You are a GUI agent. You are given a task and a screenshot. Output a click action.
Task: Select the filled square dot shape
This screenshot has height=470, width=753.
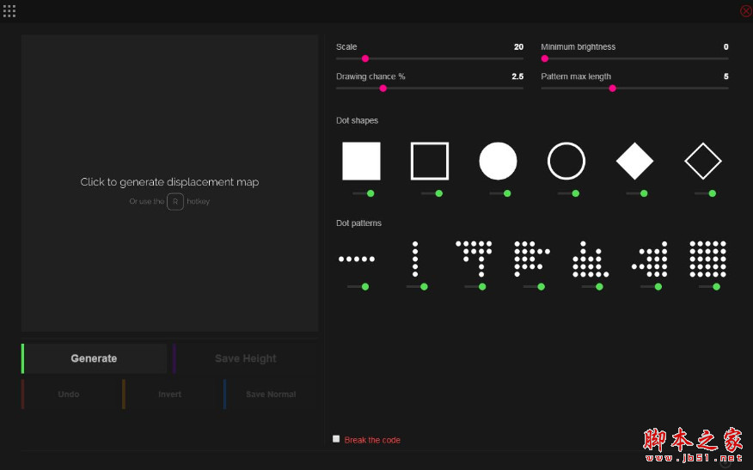(x=361, y=161)
